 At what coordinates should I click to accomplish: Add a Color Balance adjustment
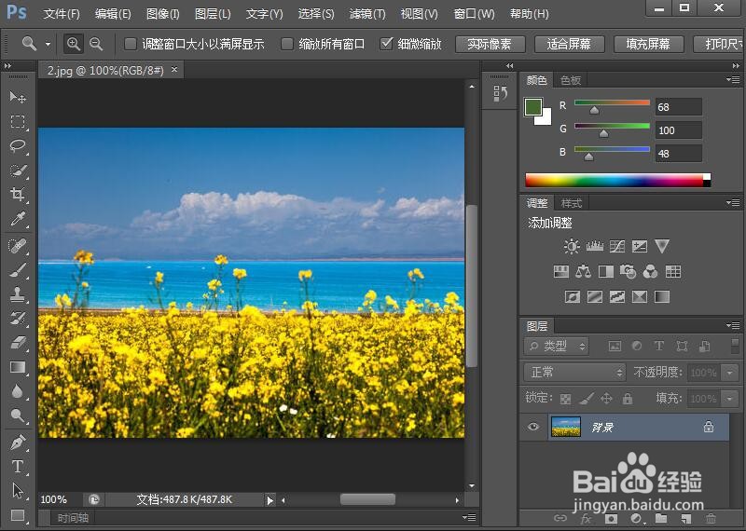(584, 271)
